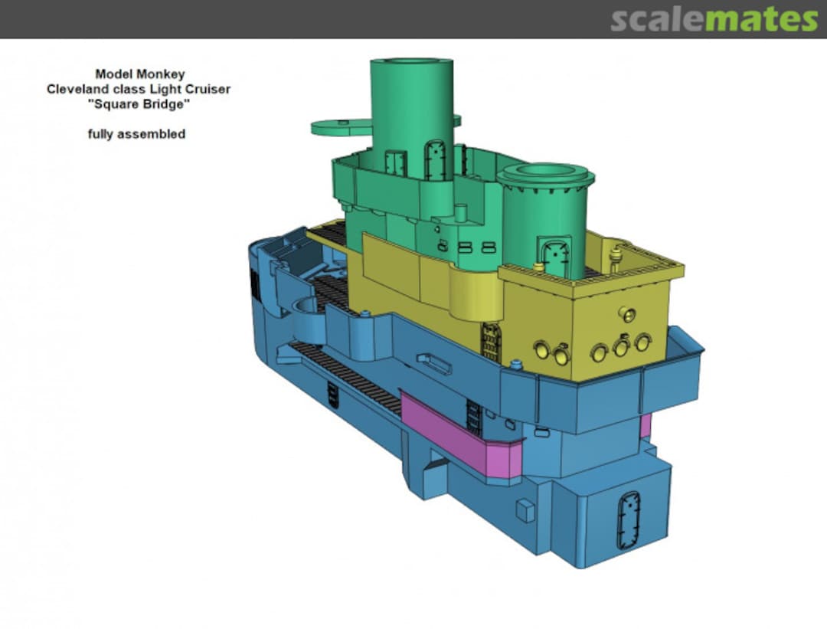Click the "Cleveland class Light Cruiser" caption line
This screenshot has height=629, width=827.
coord(139,89)
